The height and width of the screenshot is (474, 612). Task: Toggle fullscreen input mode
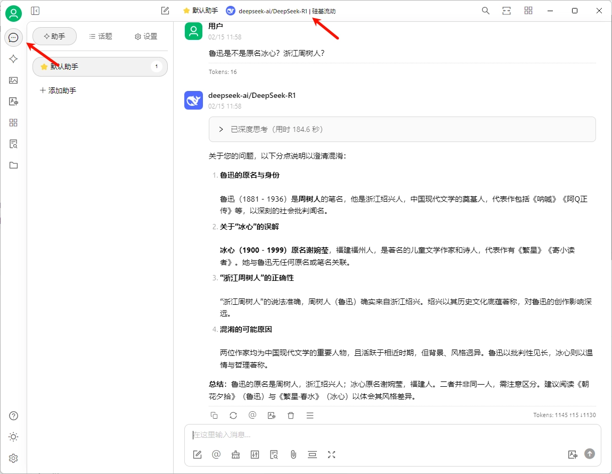[331, 454]
